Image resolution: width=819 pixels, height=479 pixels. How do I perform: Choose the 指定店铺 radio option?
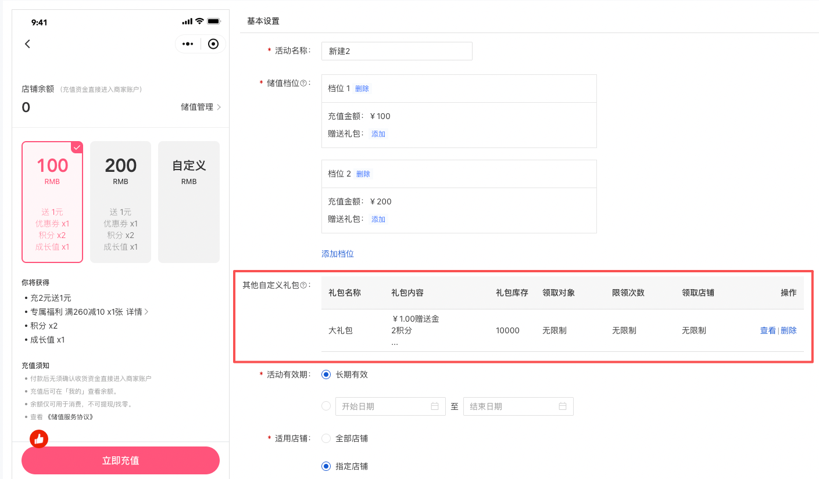pyautogui.click(x=326, y=466)
